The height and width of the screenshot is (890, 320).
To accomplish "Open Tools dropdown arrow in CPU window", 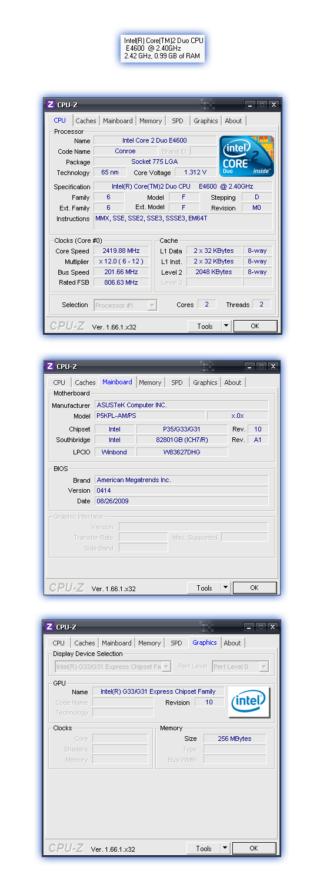I will click(x=226, y=326).
